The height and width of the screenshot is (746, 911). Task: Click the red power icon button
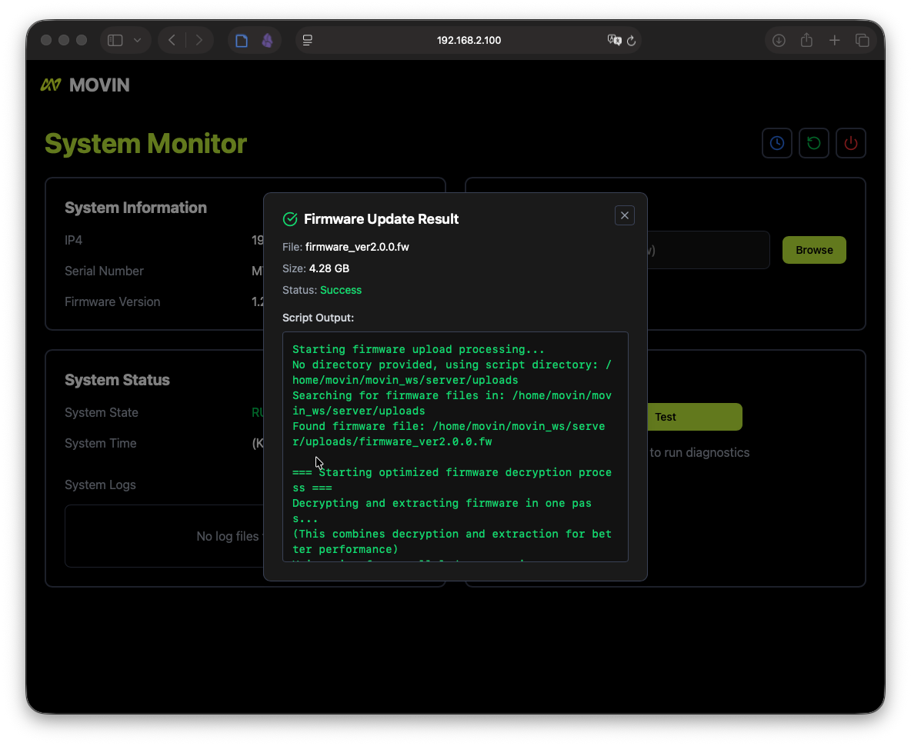tap(851, 143)
